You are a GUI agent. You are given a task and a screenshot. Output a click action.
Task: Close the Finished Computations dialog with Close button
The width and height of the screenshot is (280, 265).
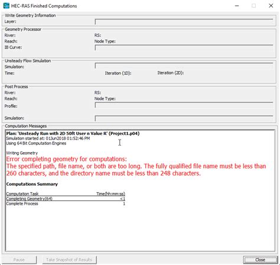[x=260, y=260]
